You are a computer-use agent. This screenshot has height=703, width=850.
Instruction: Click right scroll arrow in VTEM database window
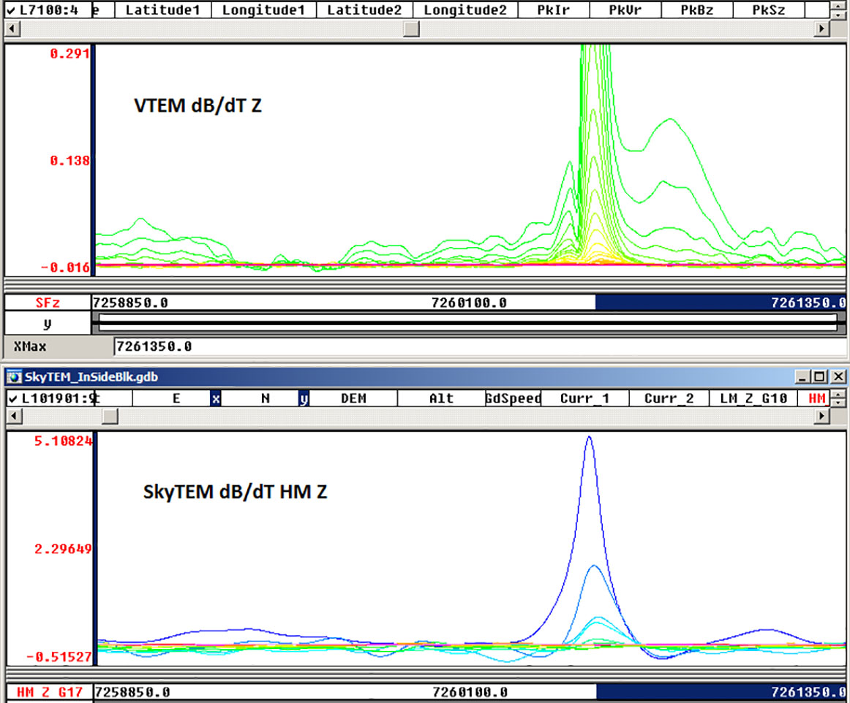tap(821, 28)
